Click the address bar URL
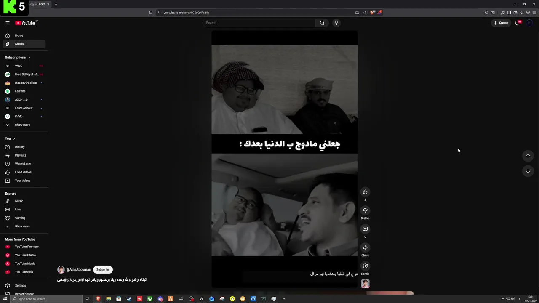The height and width of the screenshot is (303, 539). (x=187, y=13)
